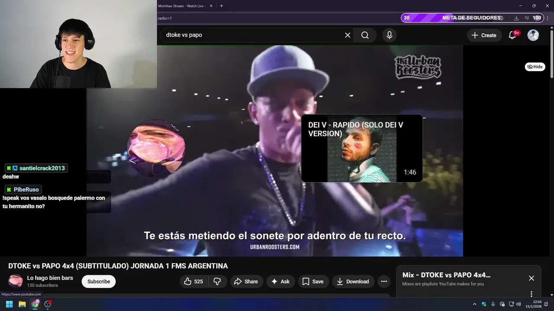Click the video title DTOKE vs PAPO 4x4

pos(118,266)
